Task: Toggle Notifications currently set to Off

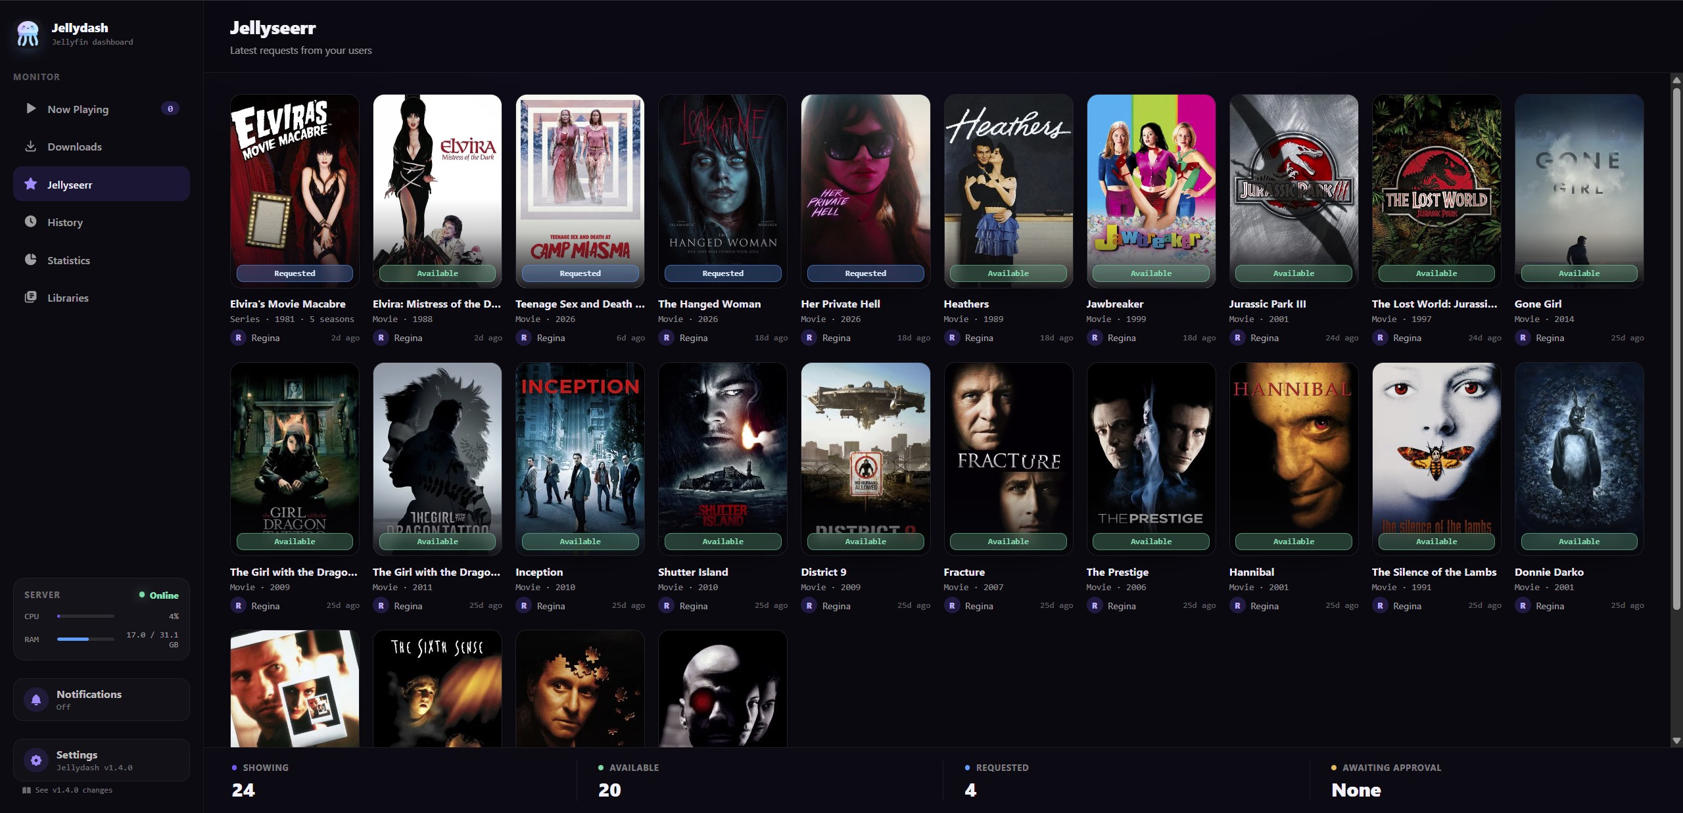Action: pos(101,699)
